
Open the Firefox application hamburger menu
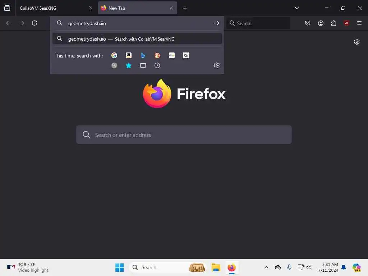359,23
